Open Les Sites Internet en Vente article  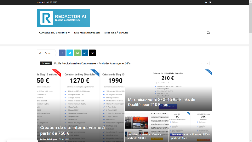[144, 136]
